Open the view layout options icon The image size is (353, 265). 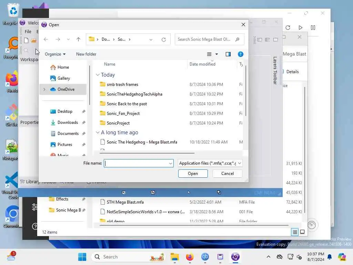[x=209, y=54]
